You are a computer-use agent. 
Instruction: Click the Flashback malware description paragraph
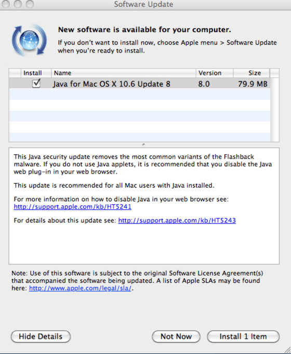[x=143, y=164]
